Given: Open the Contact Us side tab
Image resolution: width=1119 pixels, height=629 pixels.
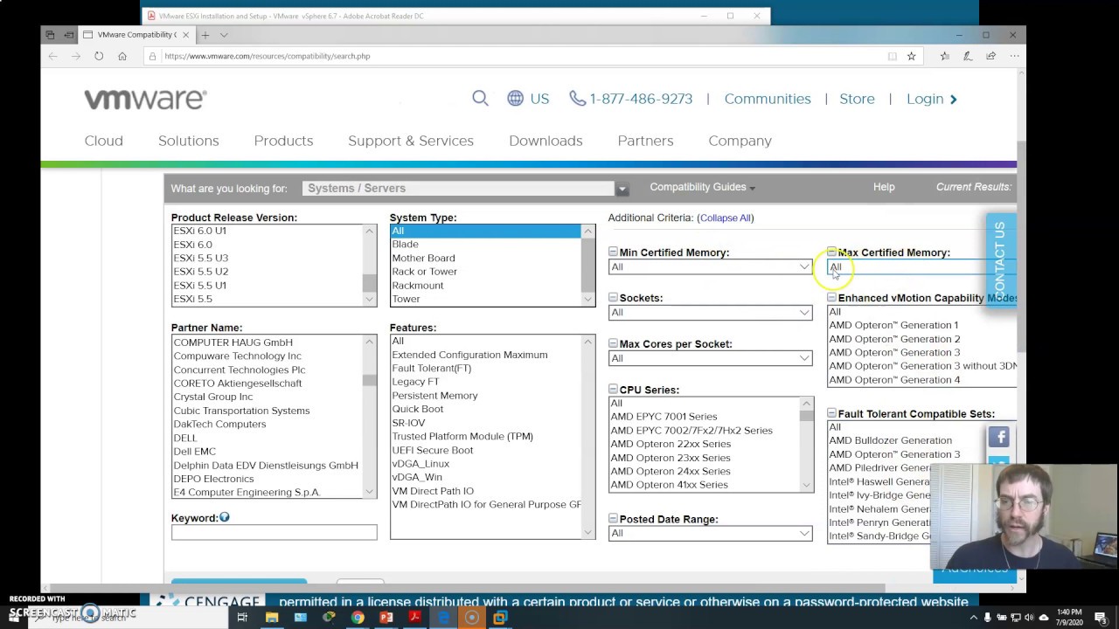Looking at the screenshot, I should (1000, 259).
